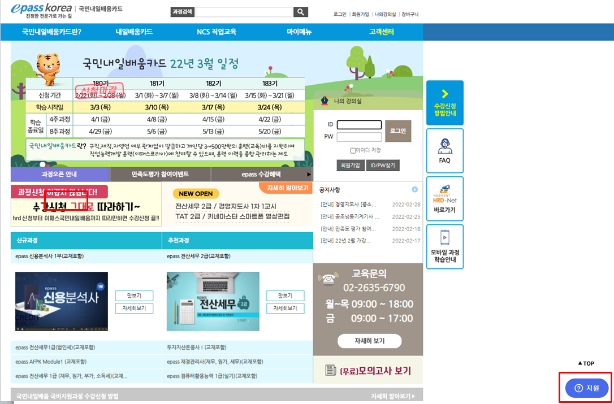Switch to epass 수강혜택 tab

coord(261,174)
